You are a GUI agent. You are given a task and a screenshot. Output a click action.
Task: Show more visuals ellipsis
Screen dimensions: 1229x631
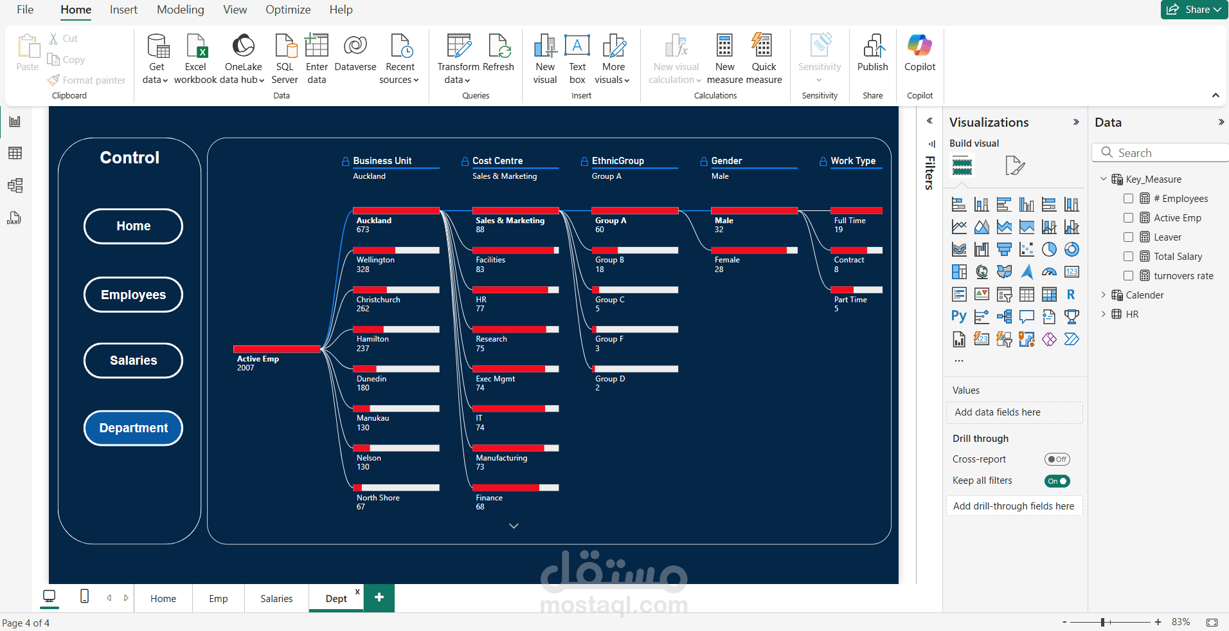959,361
